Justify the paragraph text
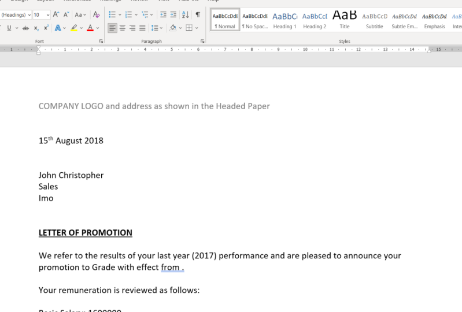The image size is (462, 312). (x=142, y=28)
